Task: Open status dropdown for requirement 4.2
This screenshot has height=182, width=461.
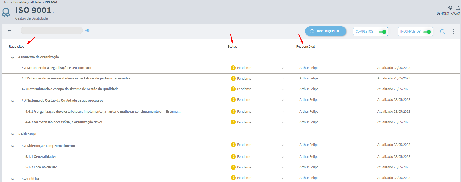Action: coord(282,79)
